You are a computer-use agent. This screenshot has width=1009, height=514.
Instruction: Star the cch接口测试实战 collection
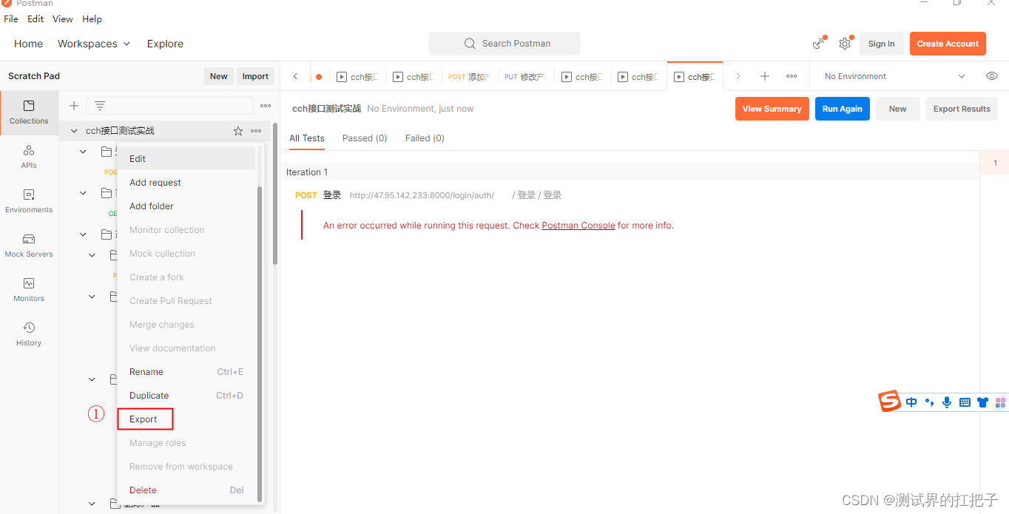click(237, 130)
